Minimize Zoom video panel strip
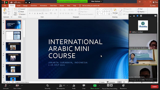The height and width of the screenshot is (90, 160). click(130, 16)
